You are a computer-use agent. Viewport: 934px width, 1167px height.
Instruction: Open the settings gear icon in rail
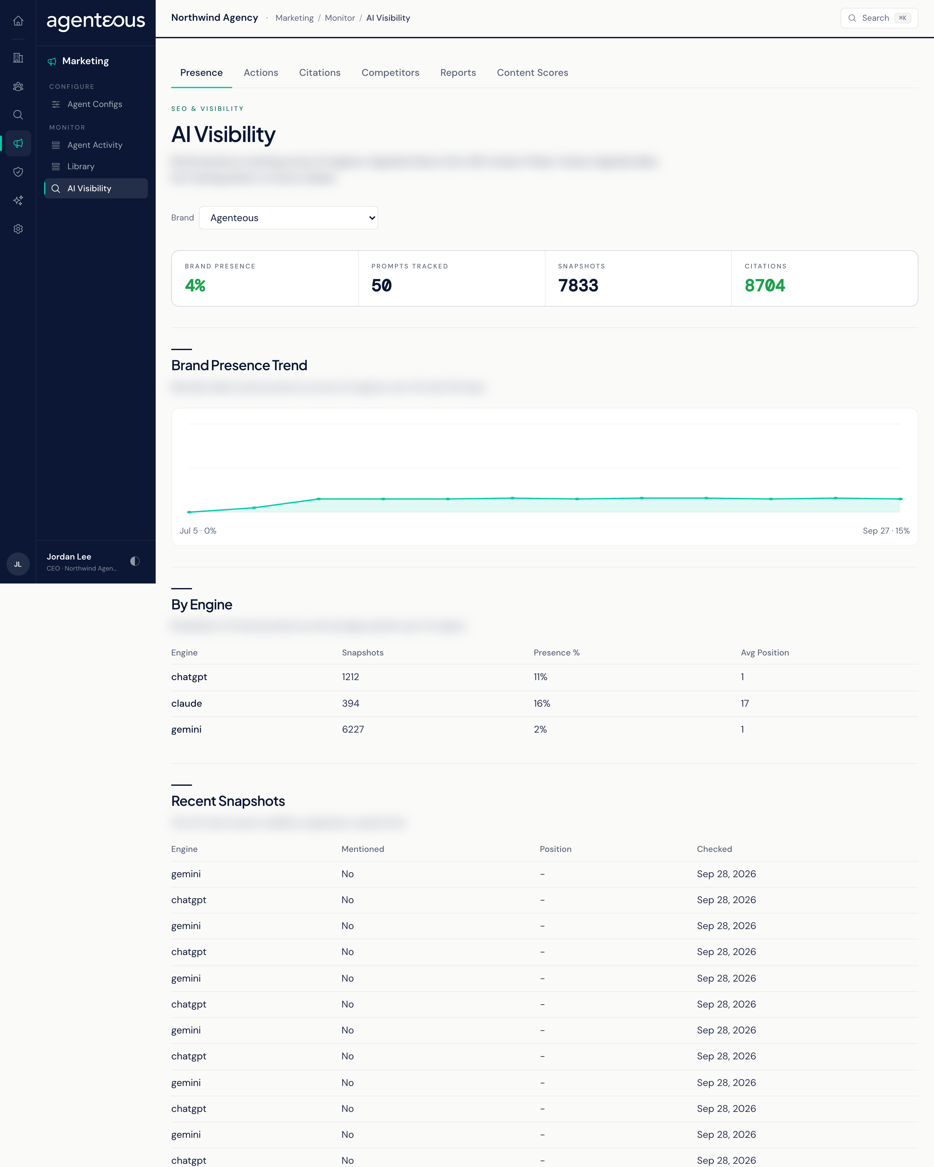(18, 229)
